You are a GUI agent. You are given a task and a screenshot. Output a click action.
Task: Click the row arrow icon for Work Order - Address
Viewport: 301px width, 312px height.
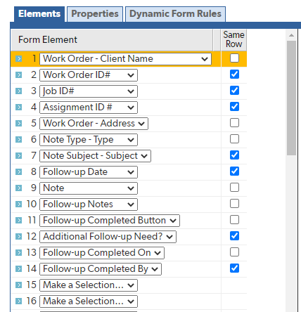click(x=18, y=124)
